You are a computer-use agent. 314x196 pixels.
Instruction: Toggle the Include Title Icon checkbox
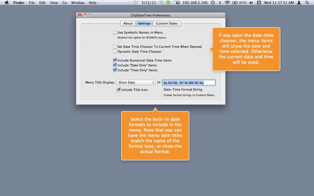point(119,89)
